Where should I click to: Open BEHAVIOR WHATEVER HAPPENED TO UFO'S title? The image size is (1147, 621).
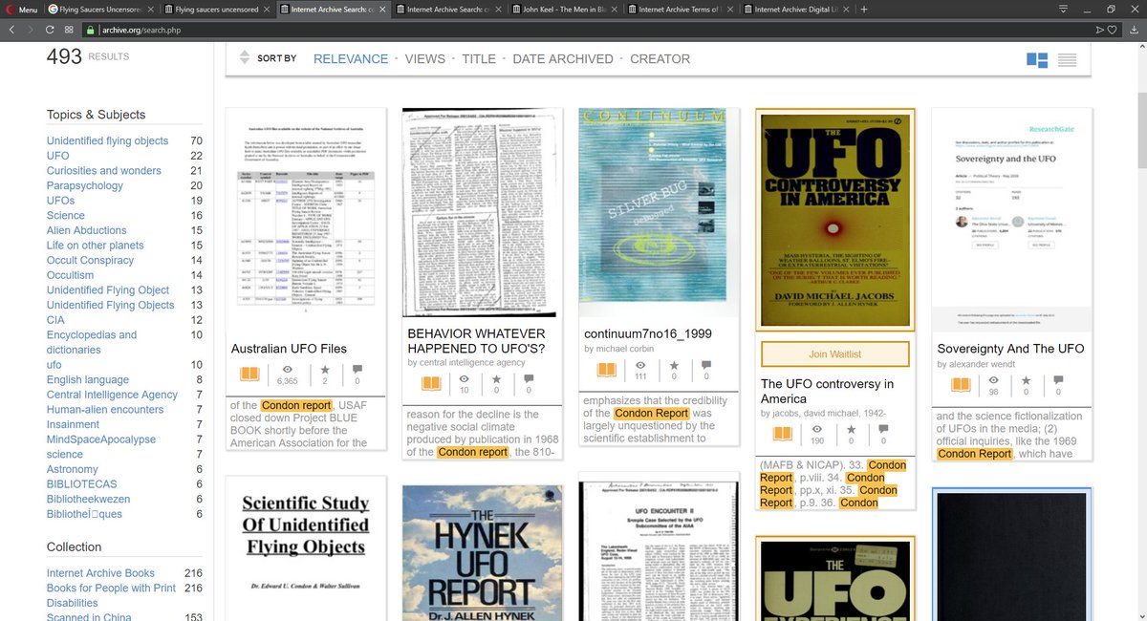475,341
